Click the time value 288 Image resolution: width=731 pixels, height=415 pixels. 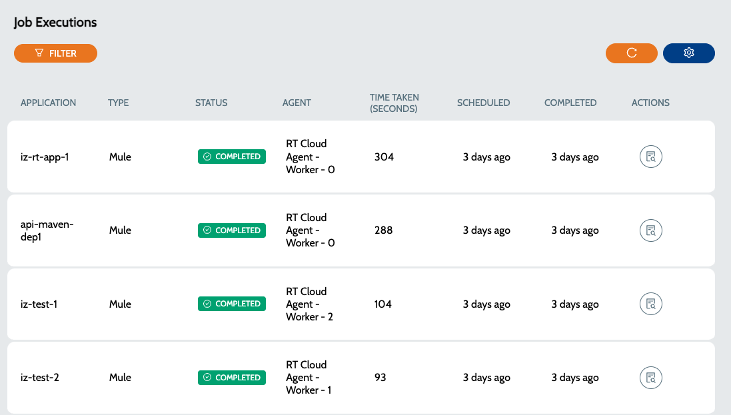pos(383,230)
